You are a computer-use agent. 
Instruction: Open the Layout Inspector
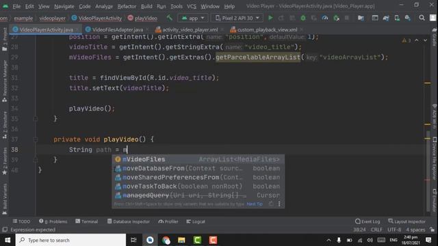tap(407, 221)
